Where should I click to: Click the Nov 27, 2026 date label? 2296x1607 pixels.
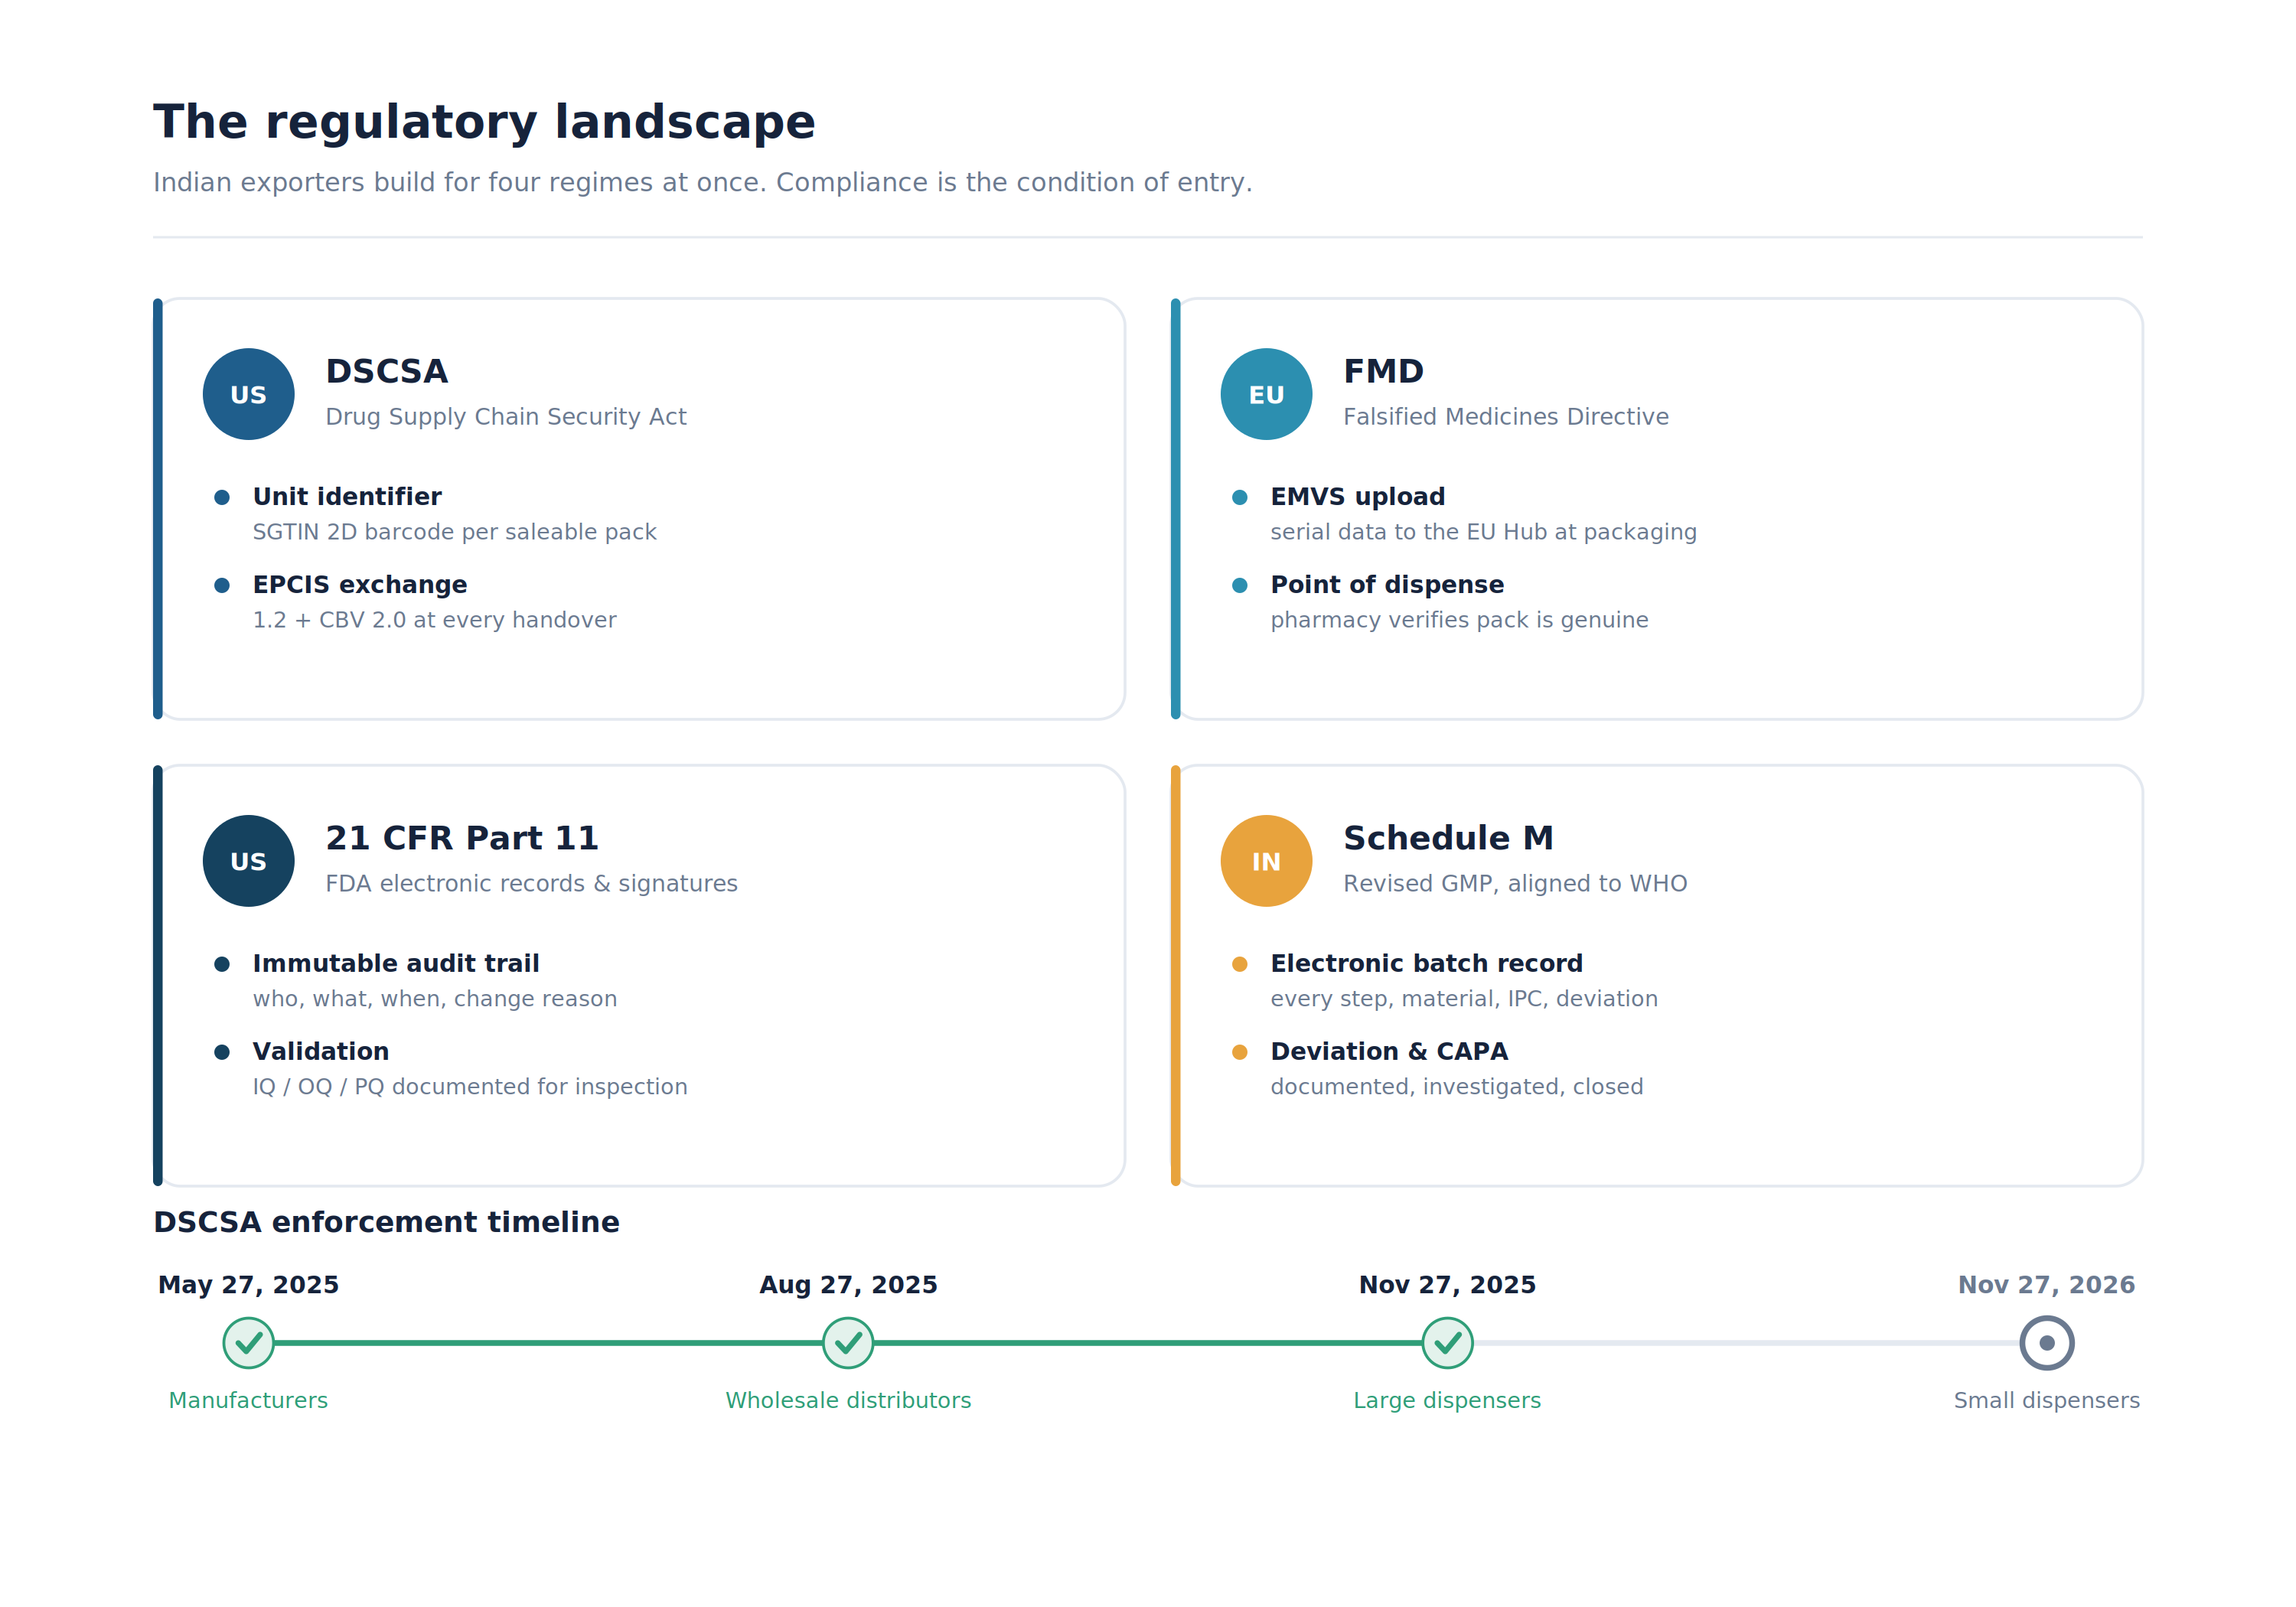point(2046,1285)
